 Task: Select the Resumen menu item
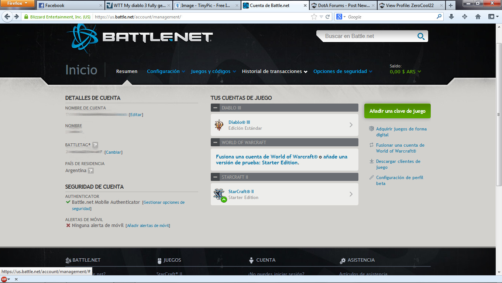[127, 71]
